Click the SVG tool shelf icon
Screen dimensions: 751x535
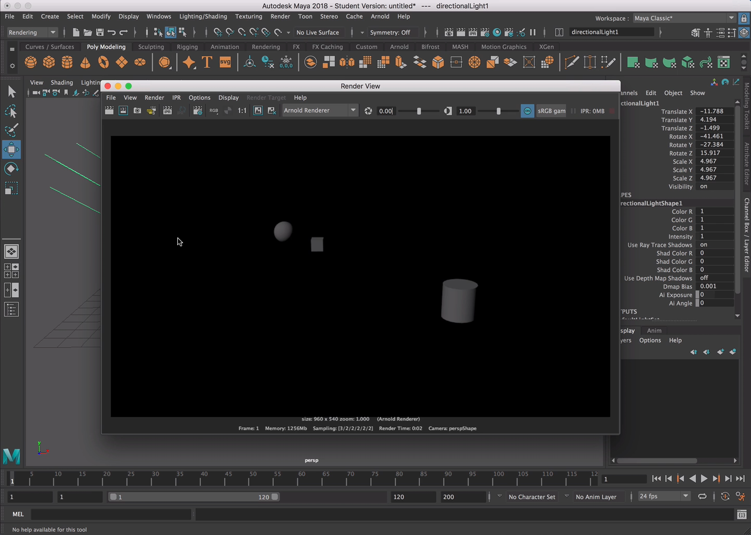225,62
